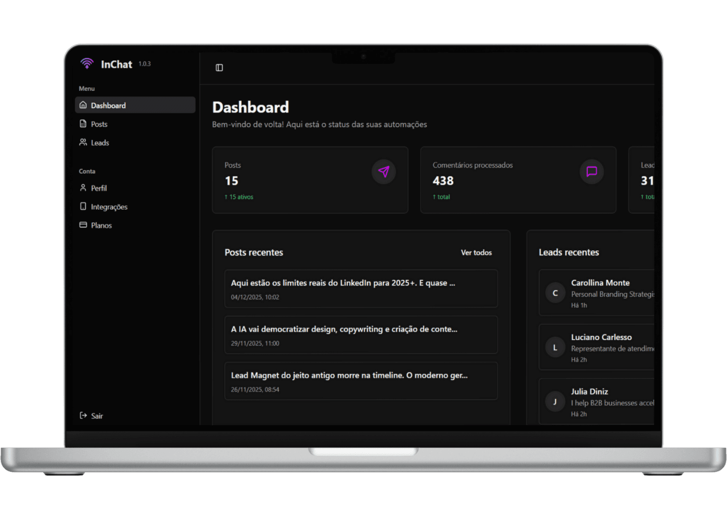Open the Lead Magnet post entry
The image size is (727, 519).
click(361, 381)
